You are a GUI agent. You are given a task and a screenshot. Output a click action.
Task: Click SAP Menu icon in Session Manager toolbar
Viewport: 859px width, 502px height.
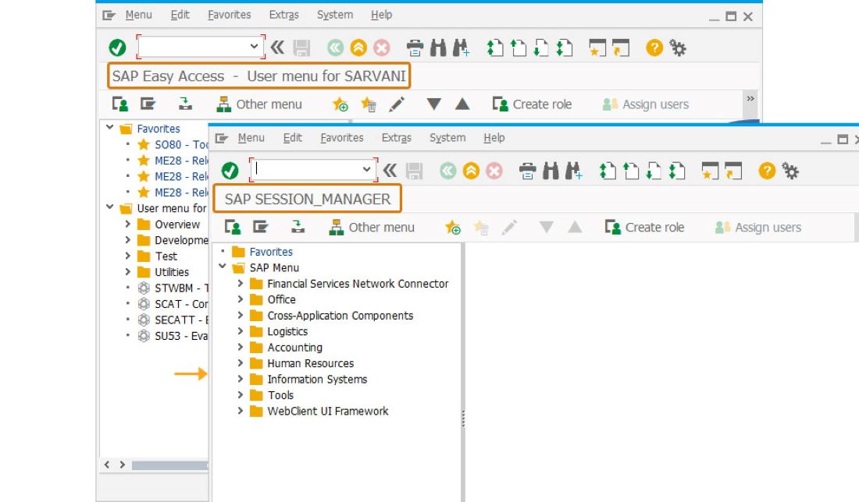[x=260, y=226]
